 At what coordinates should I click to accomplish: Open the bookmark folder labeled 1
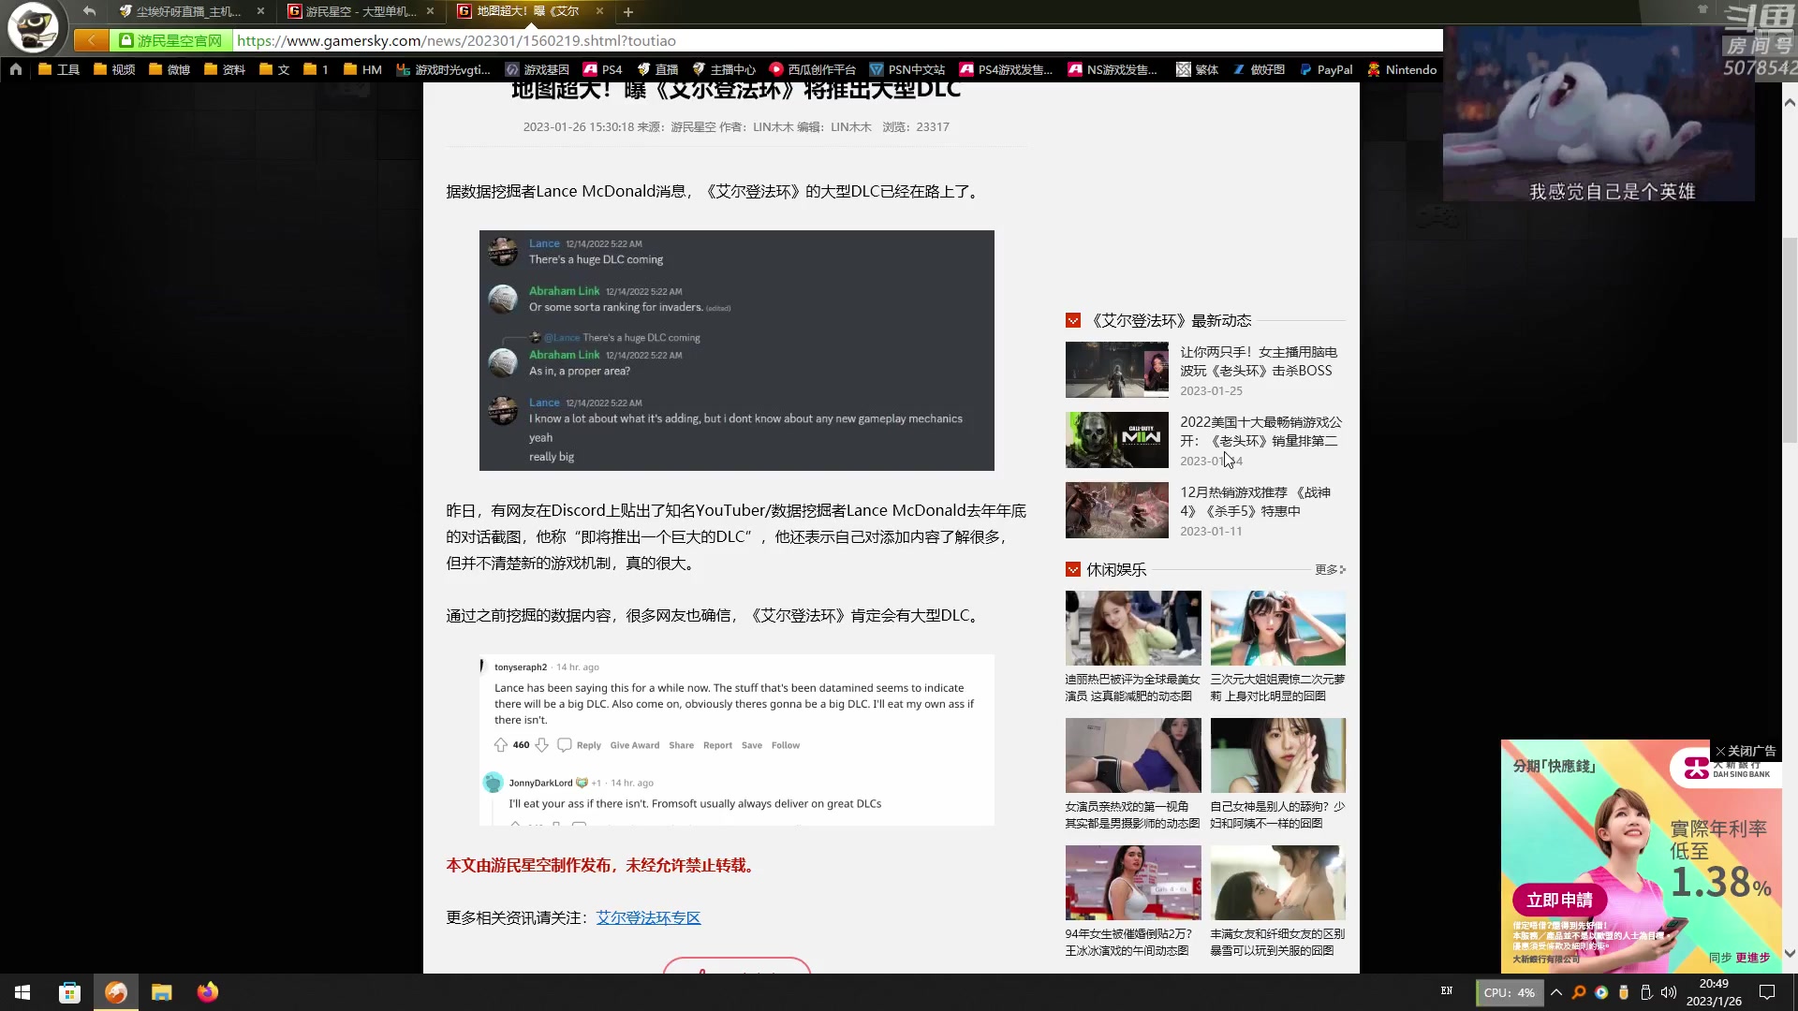[316, 69]
